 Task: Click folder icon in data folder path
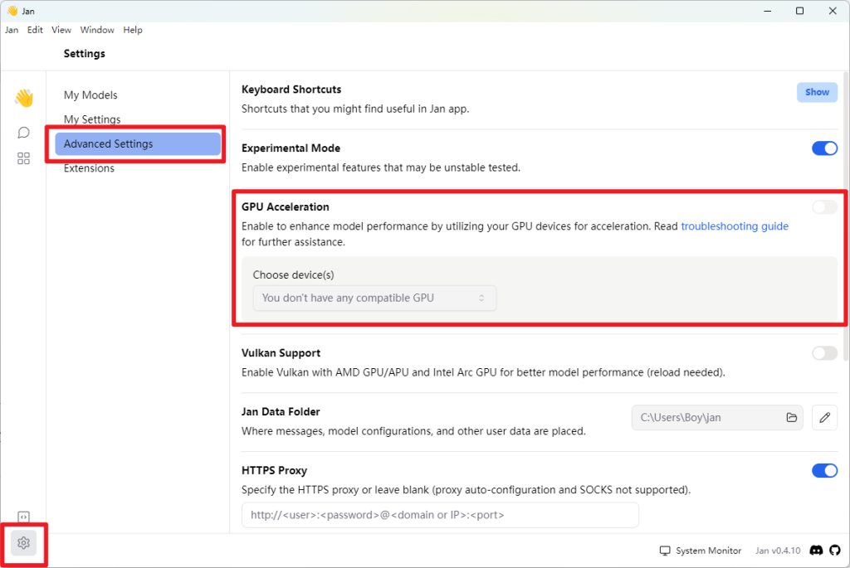point(792,418)
